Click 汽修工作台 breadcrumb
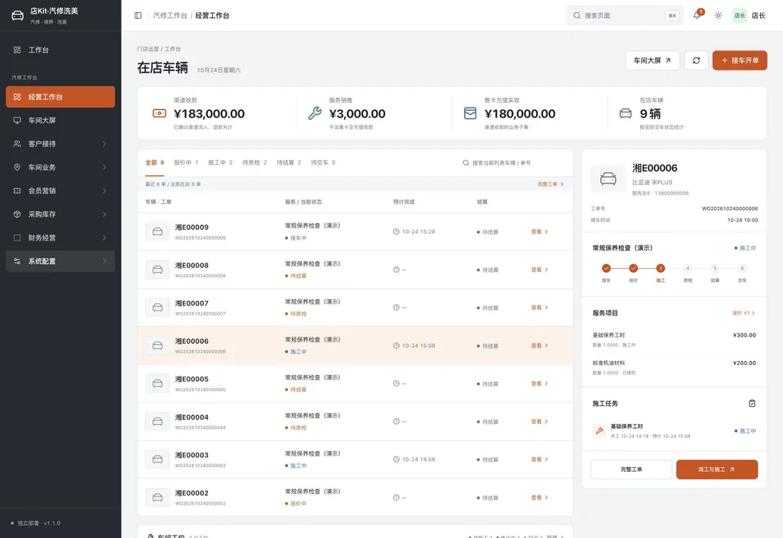Image resolution: width=783 pixels, height=538 pixels. [170, 15]
